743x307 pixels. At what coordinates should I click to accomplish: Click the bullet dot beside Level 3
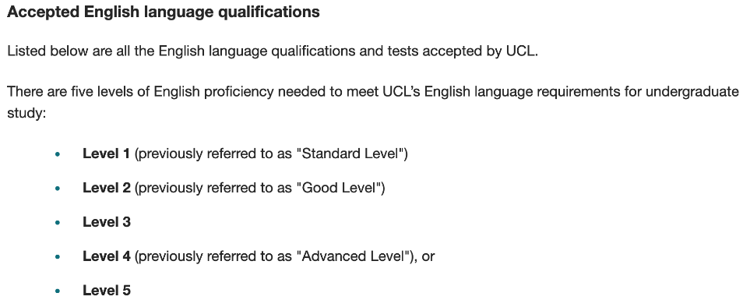pos(58,222)
